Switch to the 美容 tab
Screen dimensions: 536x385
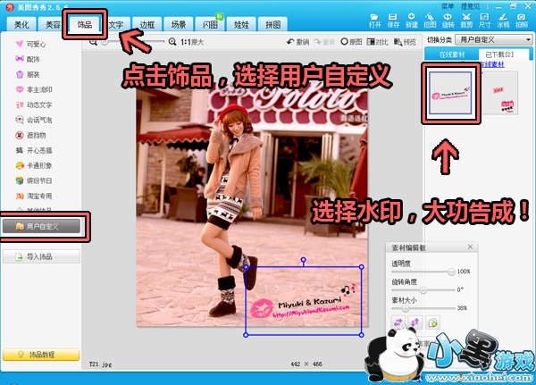[x=53, y=24]
